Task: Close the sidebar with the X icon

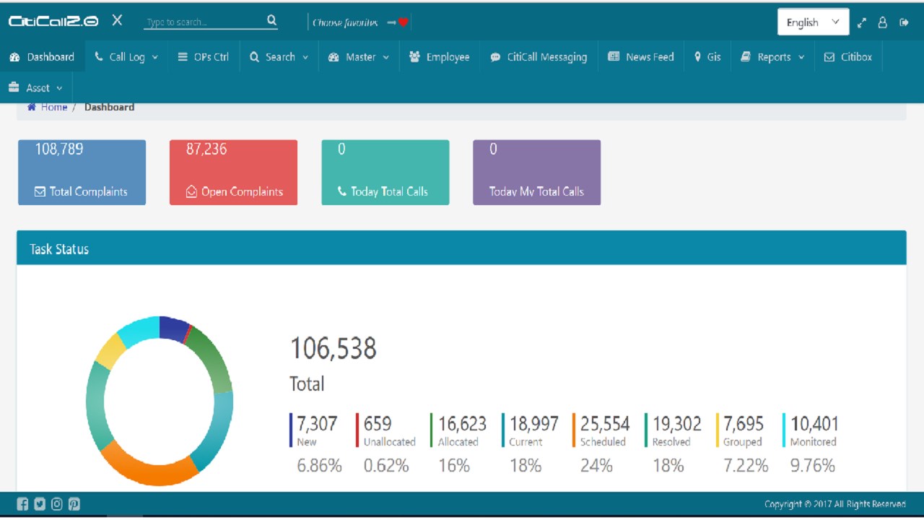Action: coord(117,21)
